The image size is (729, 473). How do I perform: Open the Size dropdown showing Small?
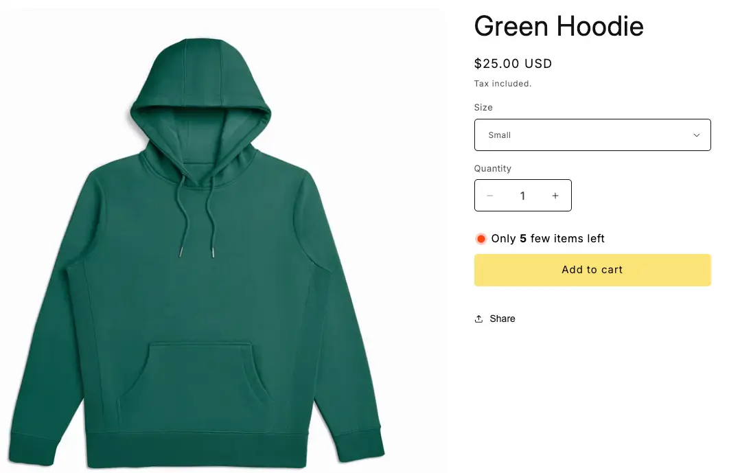click(592, 135)
